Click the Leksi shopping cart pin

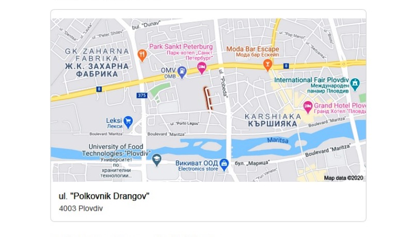coord(128,122)
